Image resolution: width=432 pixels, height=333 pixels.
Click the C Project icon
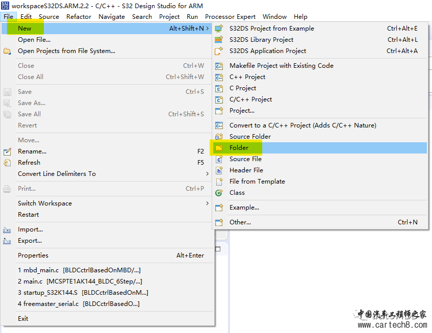coord(219,88)
